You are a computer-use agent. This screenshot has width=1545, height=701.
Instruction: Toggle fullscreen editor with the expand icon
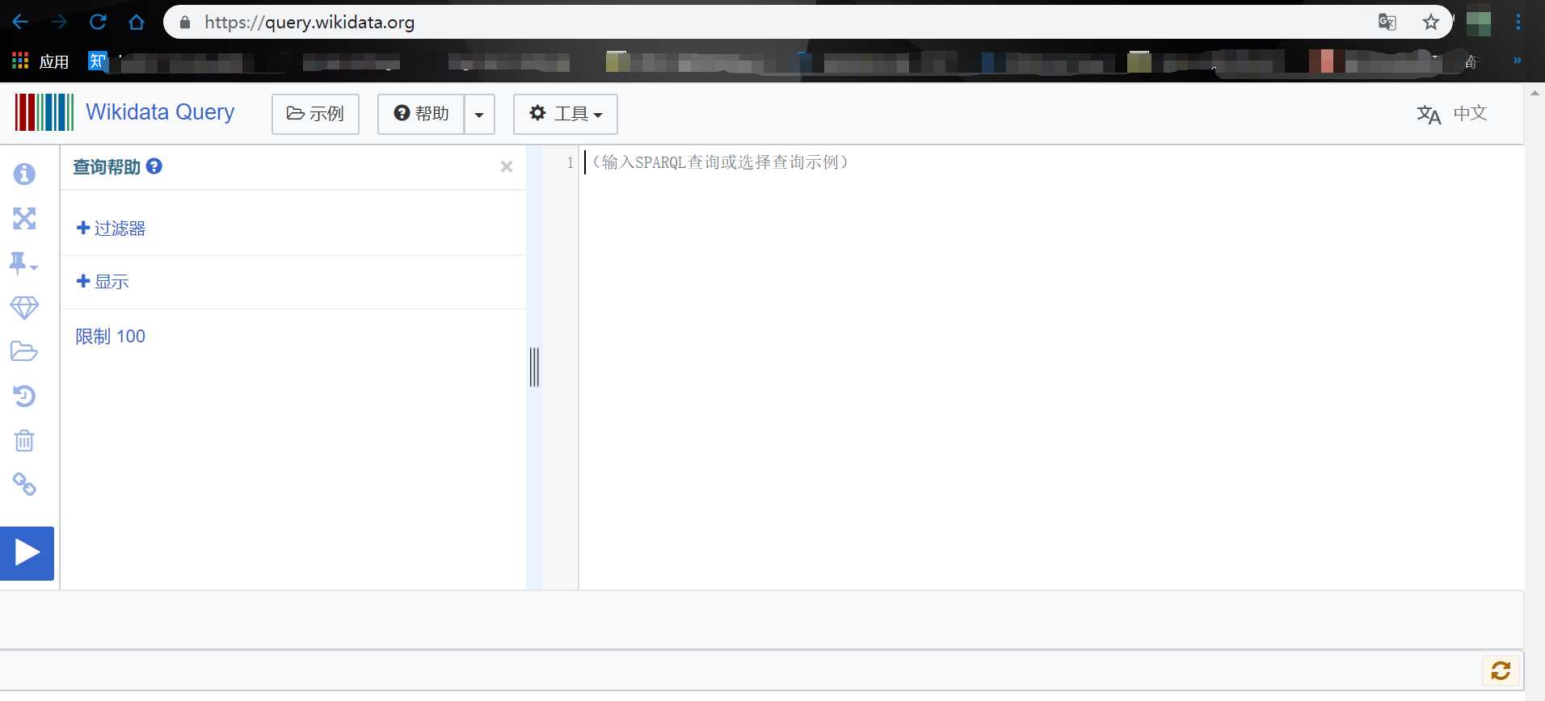pyautogui.click(x=24, y=218)
